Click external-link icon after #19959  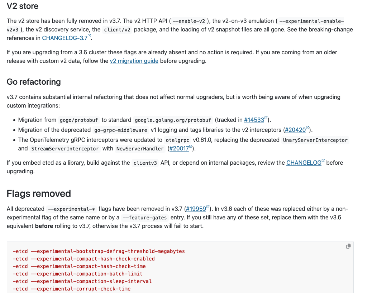click(208, 207)
